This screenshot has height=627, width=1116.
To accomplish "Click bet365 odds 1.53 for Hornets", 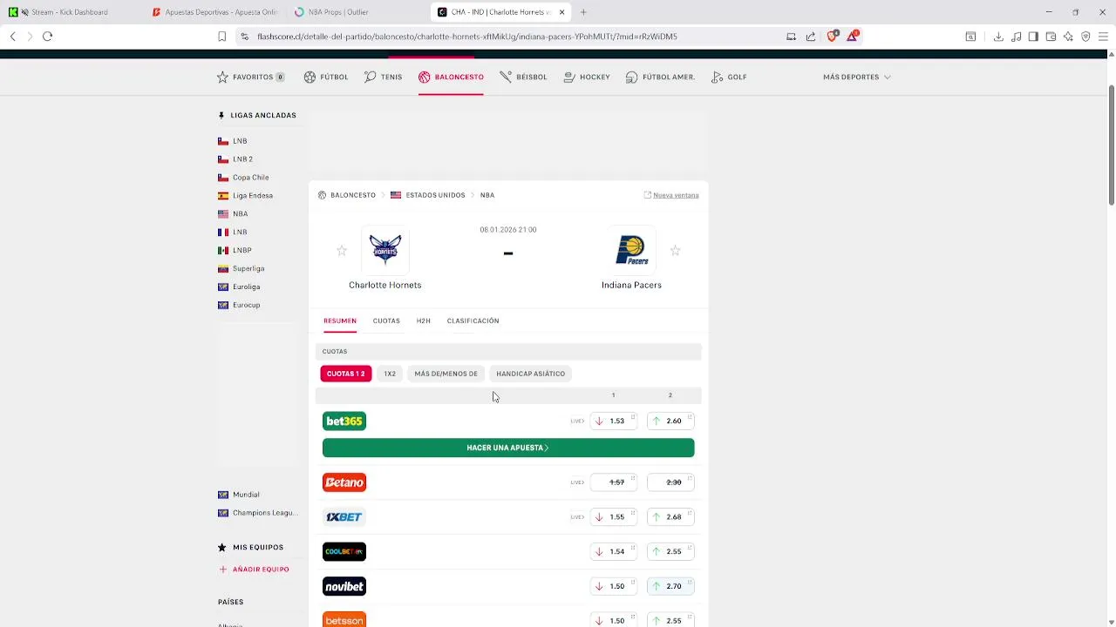I will (x=614, y=421).
